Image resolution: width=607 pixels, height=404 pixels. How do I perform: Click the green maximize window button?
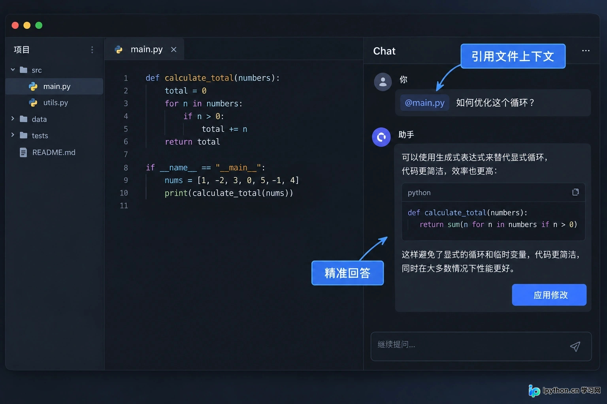pos(39,25)
